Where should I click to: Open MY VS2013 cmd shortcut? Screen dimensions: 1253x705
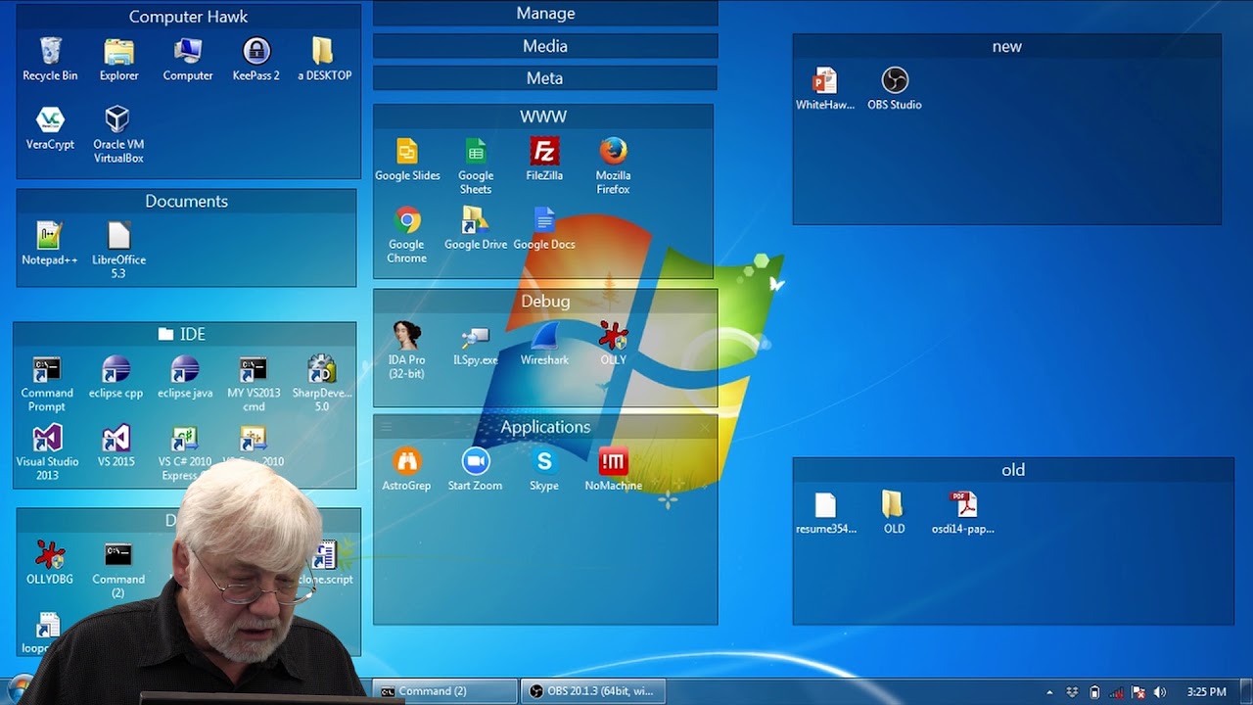[x=254, y=383]
